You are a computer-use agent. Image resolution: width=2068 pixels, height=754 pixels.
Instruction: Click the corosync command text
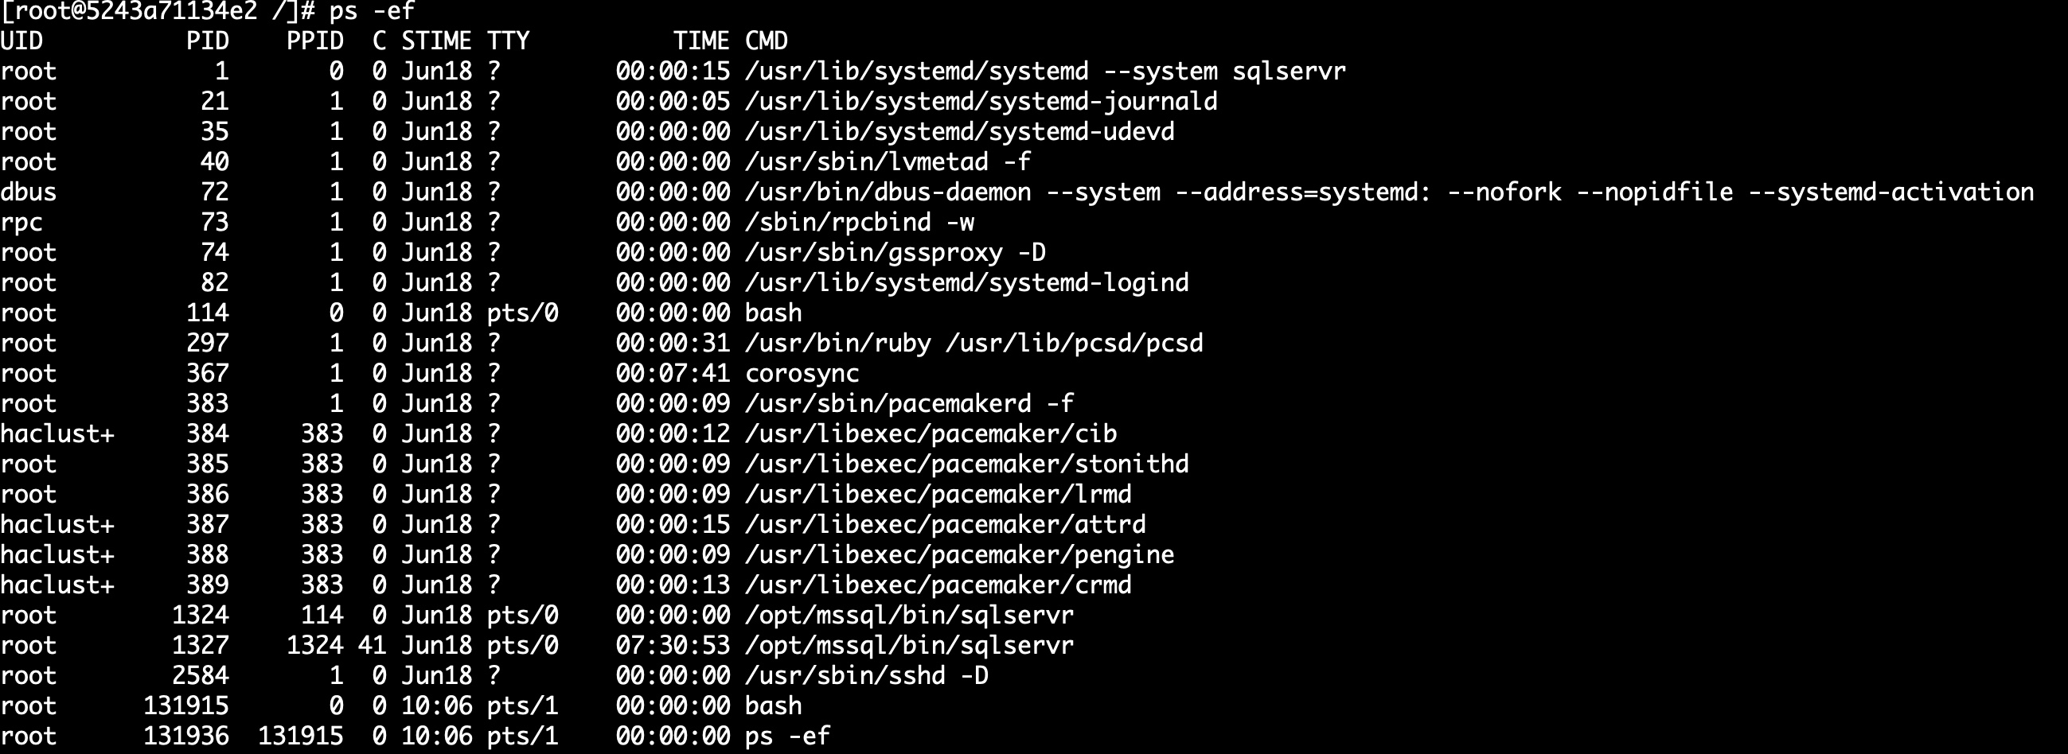(802, 373)
